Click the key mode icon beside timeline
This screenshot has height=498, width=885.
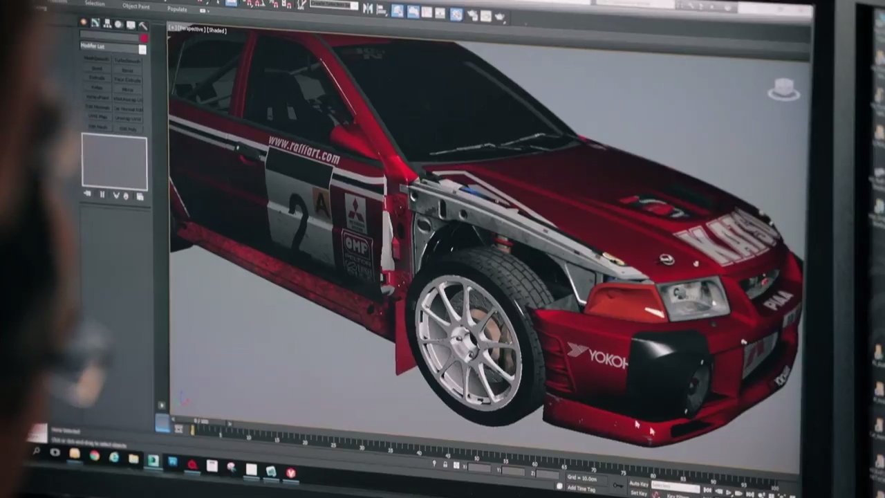point(178,429)
